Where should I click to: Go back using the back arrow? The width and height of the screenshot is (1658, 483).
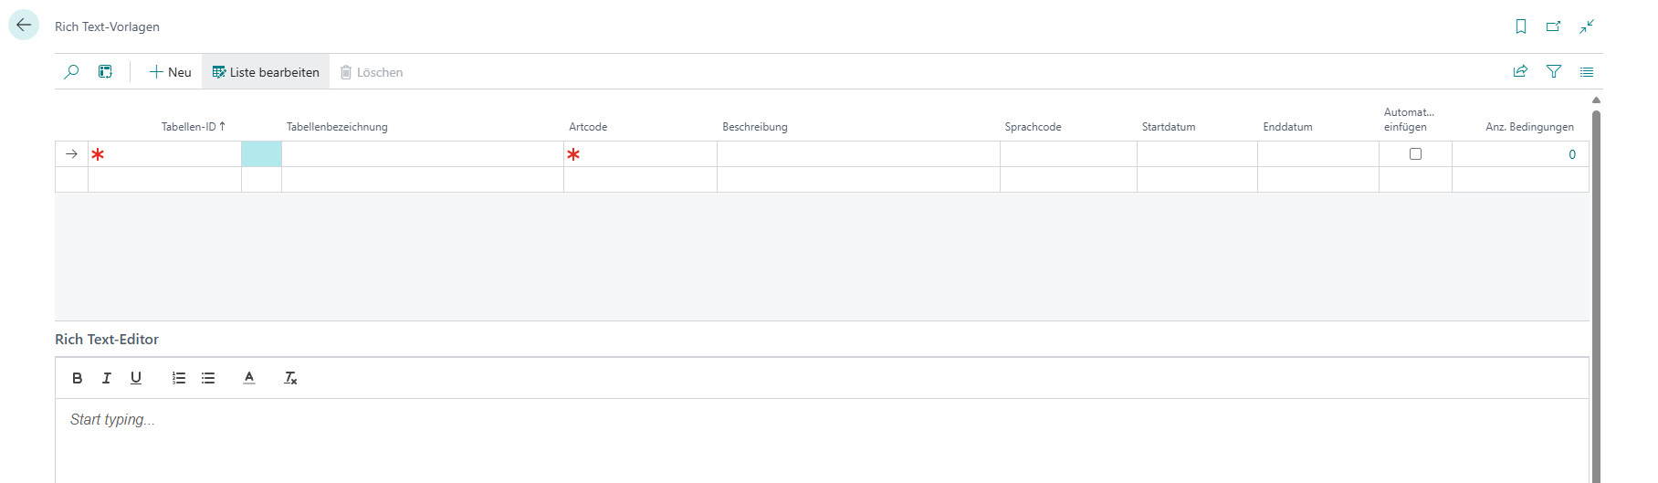tap(24, 25)
